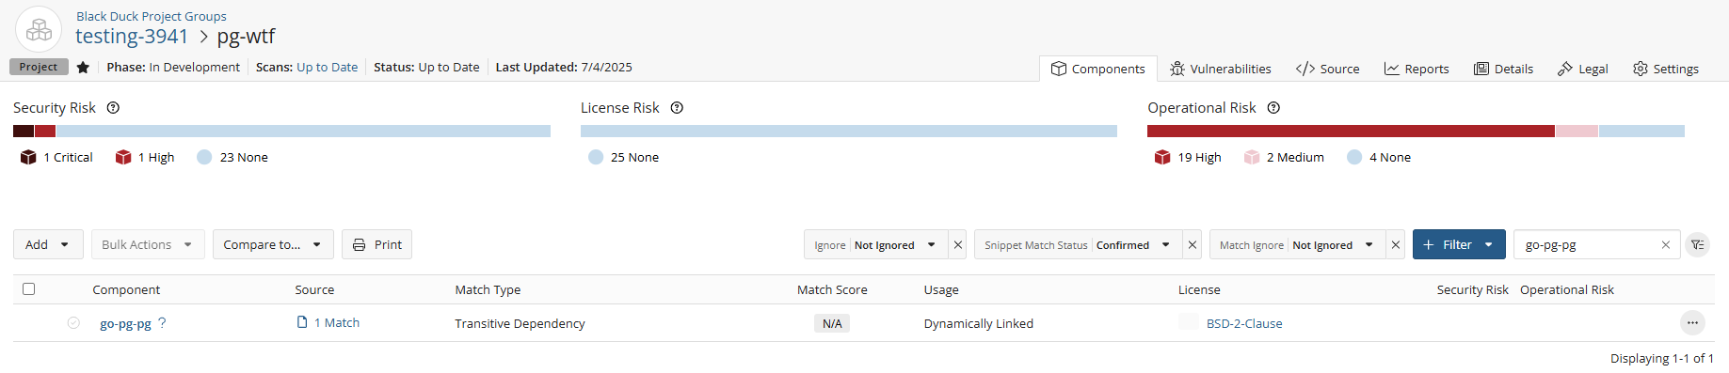Image resolution: width=1729 pixels, height=373 pixels.
Task: Switch to the Settings tab
Action: [1666, 69]
